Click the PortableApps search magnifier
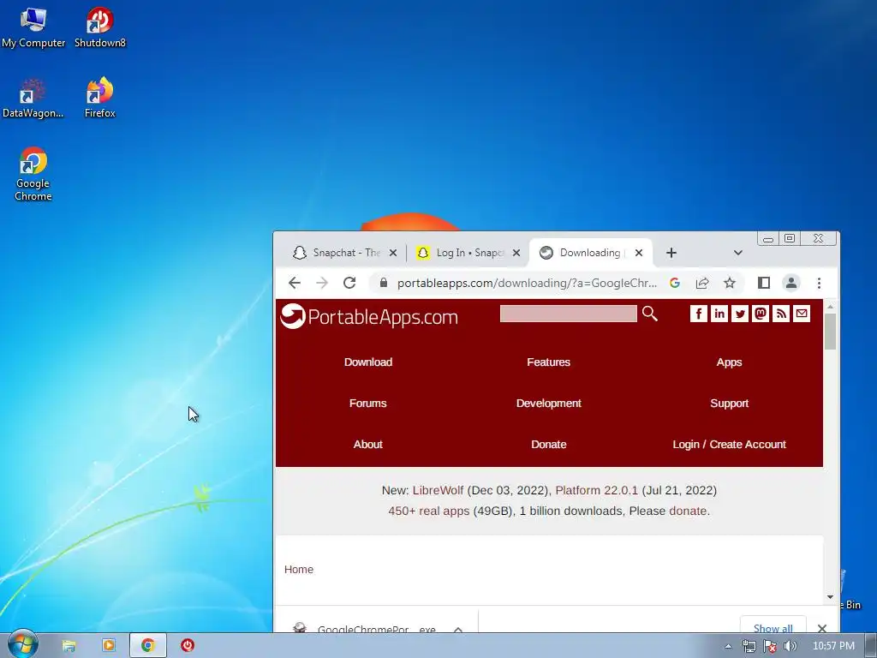Screen dimensions: 877x658 tap(649, 314)
